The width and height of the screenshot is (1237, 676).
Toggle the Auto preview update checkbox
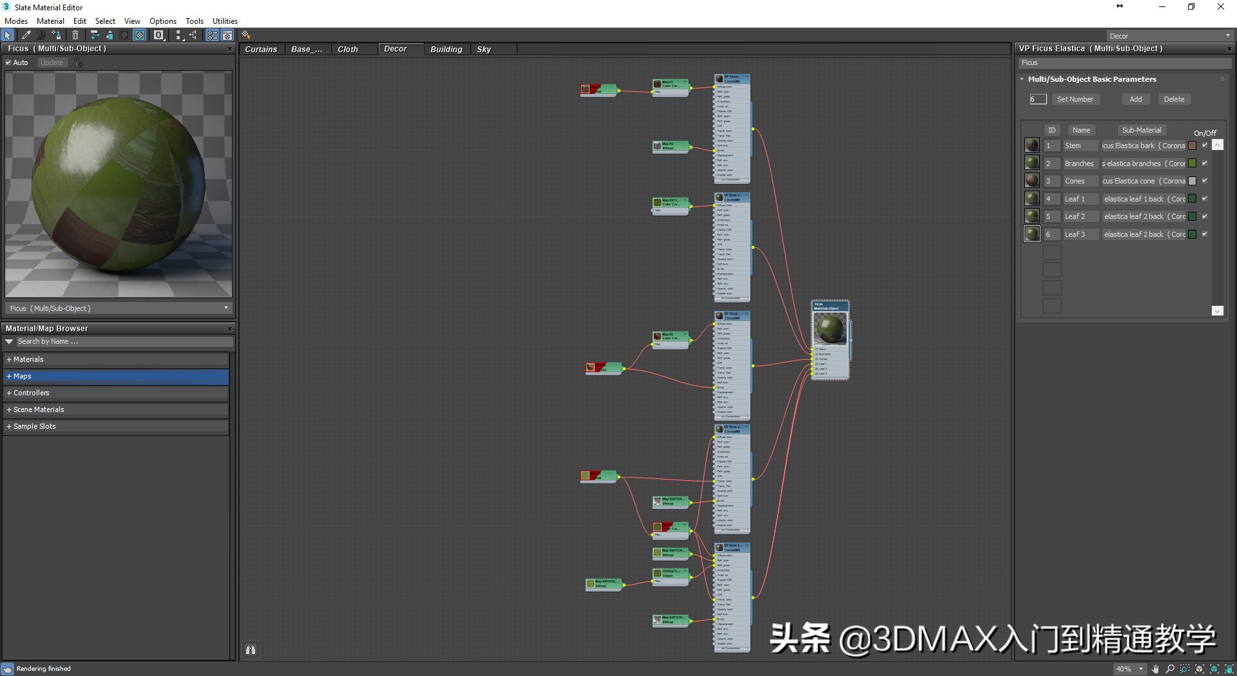(x=9, y=62)
